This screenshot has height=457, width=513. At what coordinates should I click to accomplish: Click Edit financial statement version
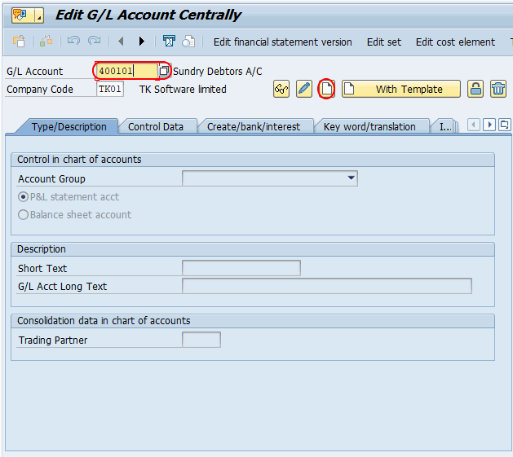[x=283, y=42]
